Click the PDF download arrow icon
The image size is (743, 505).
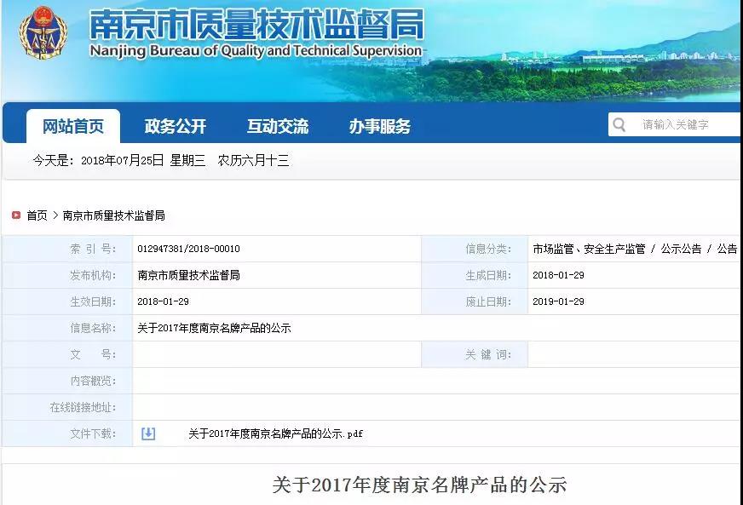[148, 433]
